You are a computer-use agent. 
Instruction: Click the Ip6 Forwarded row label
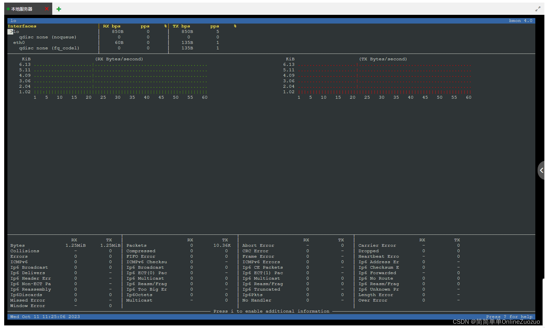(377, 273)
